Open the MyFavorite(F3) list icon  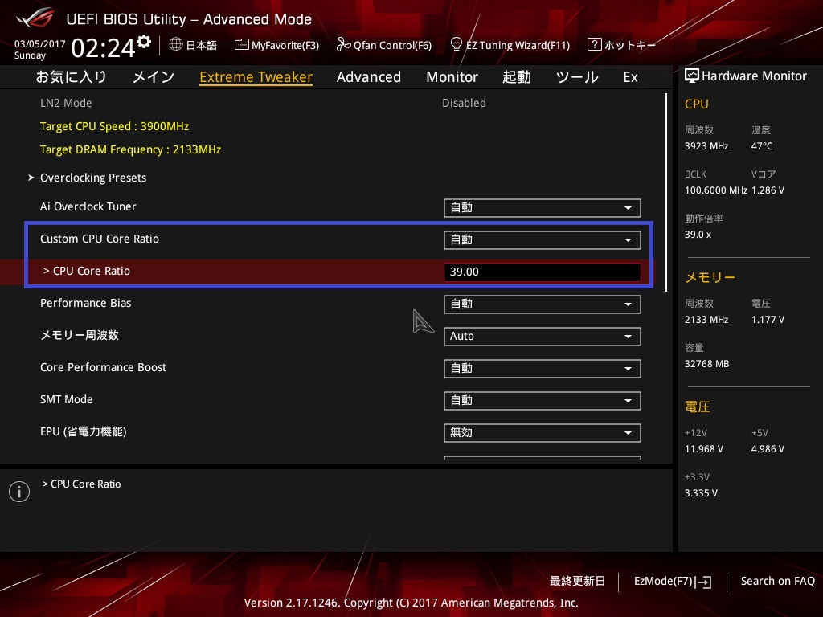click(x=241, y=45)
